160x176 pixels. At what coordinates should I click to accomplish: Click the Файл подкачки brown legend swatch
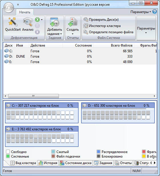(53, 156)
